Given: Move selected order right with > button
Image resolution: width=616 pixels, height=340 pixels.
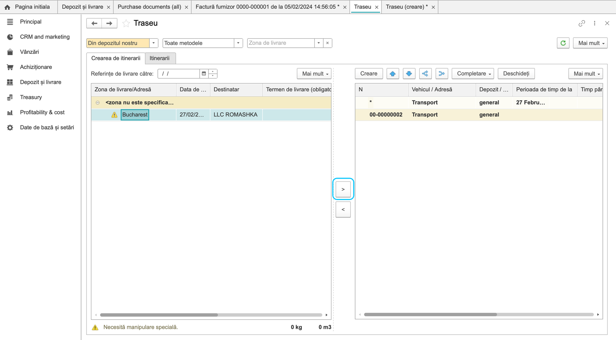Looking at the screenshot, I should pyautogui.click(x=343, y=189).
